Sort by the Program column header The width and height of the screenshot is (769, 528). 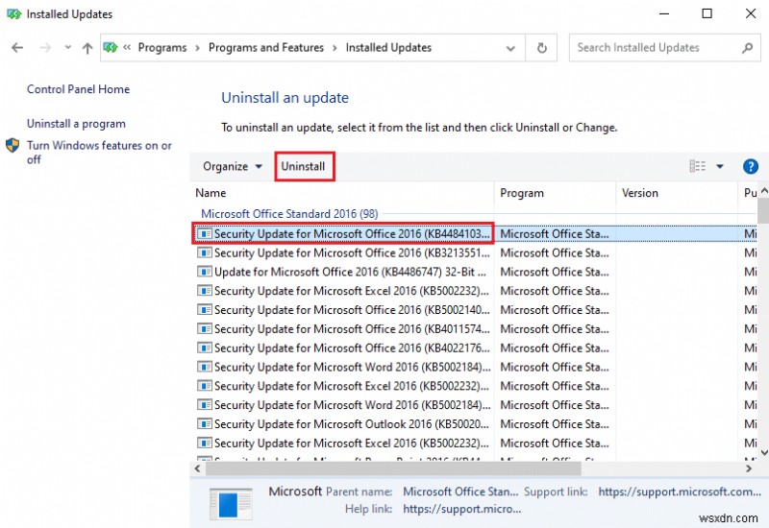pyautogui.click(x=555, y=193)
